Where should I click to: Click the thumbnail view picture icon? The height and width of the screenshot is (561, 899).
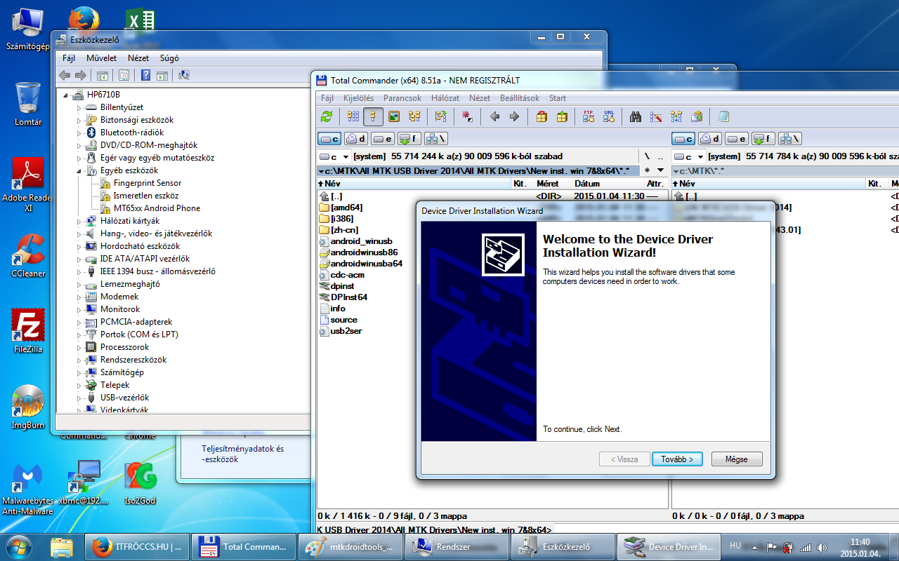coord(394,117)
